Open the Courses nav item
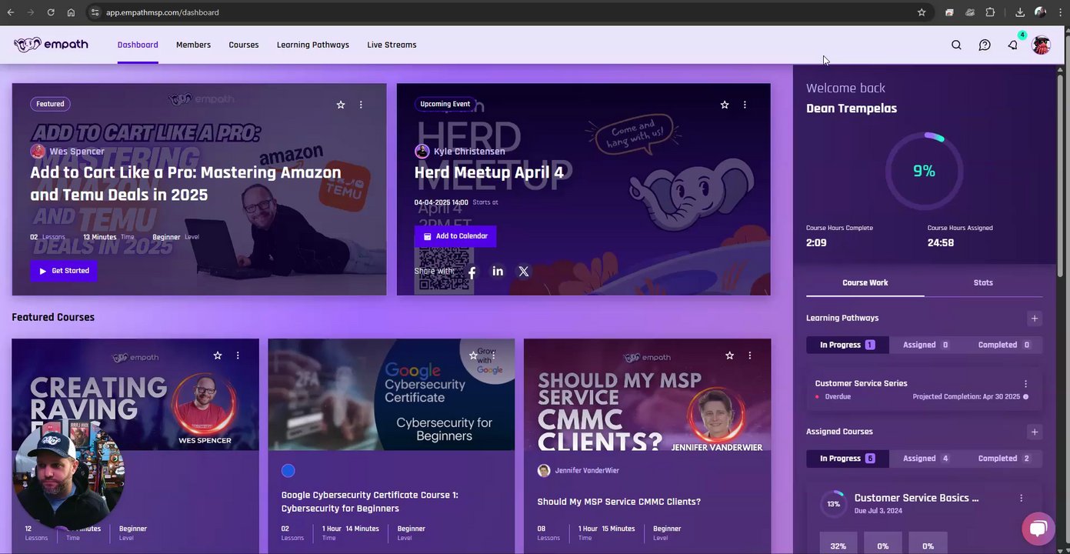This screenshot has width=1070, height=554. [244, 45]
